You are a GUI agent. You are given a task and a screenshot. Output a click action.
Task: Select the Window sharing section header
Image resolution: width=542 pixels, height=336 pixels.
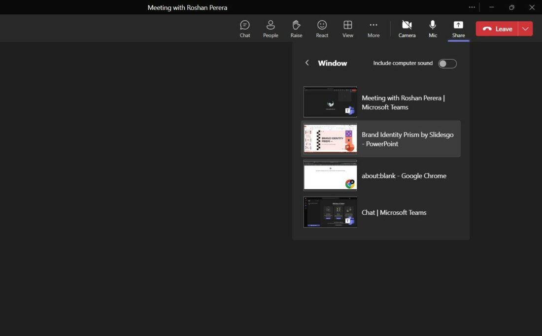332,63
